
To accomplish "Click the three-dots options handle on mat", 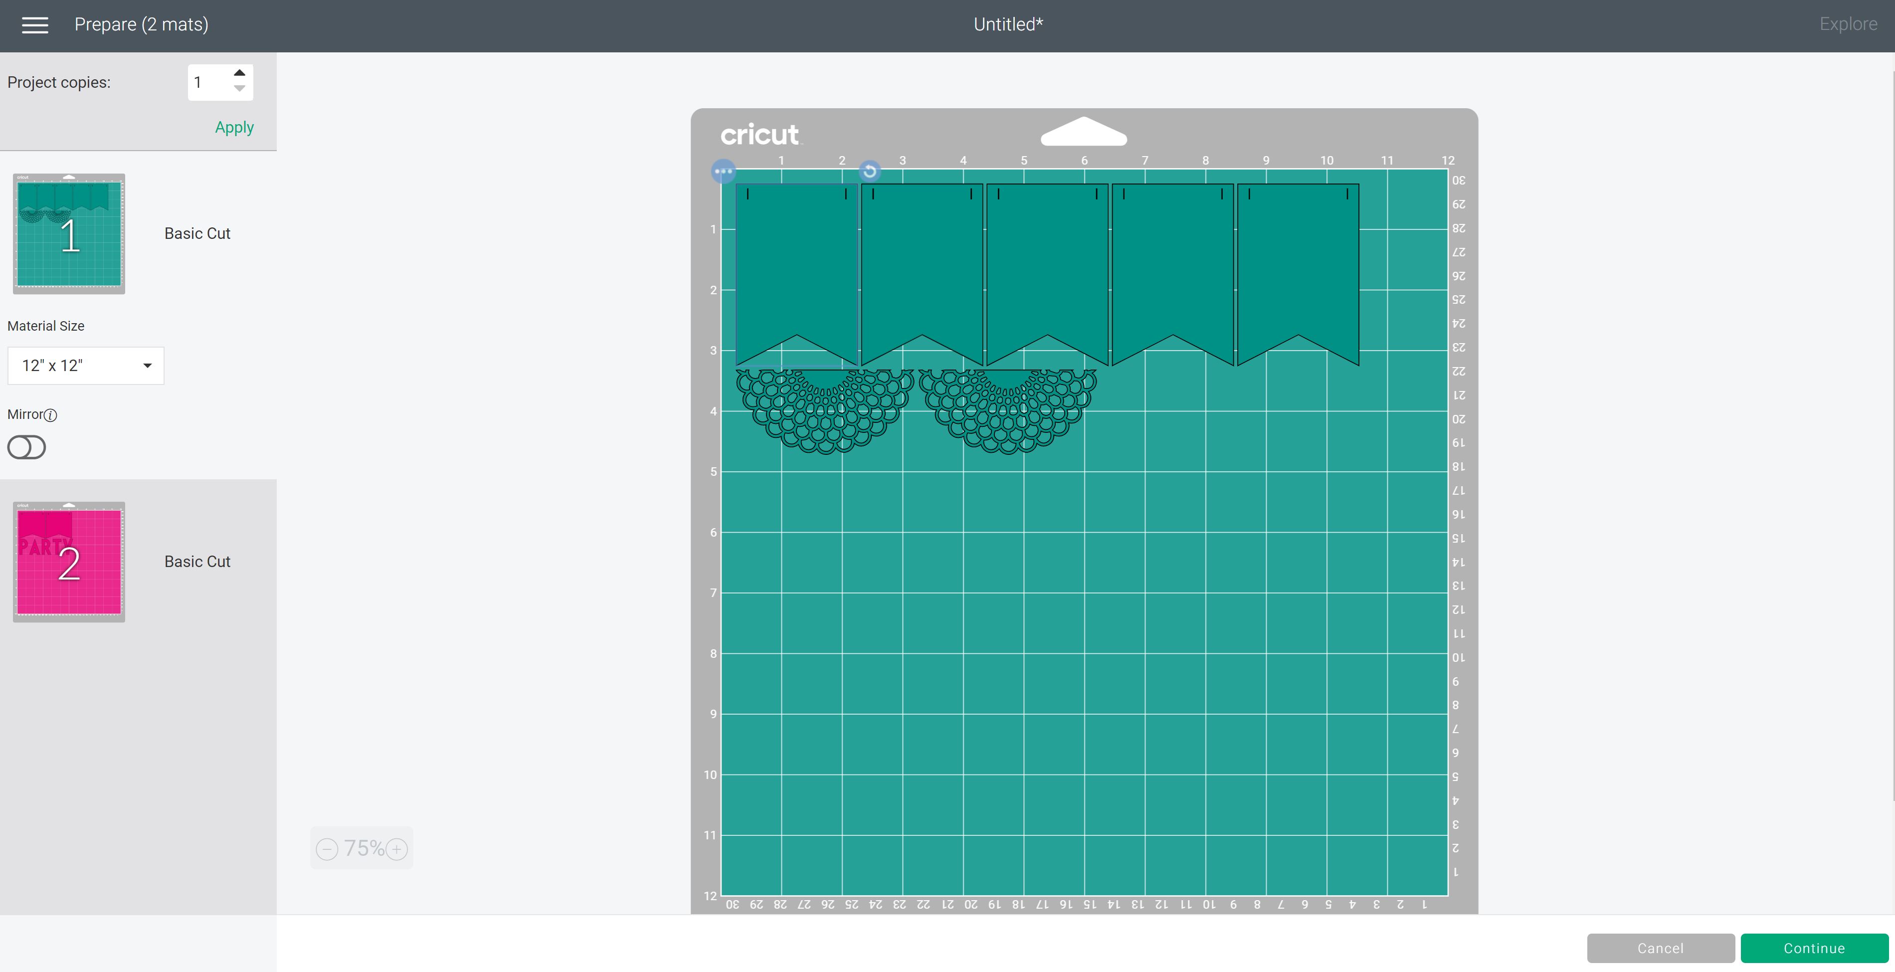I will coord(723,172).
